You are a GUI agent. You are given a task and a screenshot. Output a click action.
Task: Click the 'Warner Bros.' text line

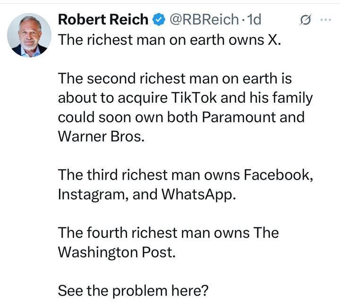[x=99, y=136]
